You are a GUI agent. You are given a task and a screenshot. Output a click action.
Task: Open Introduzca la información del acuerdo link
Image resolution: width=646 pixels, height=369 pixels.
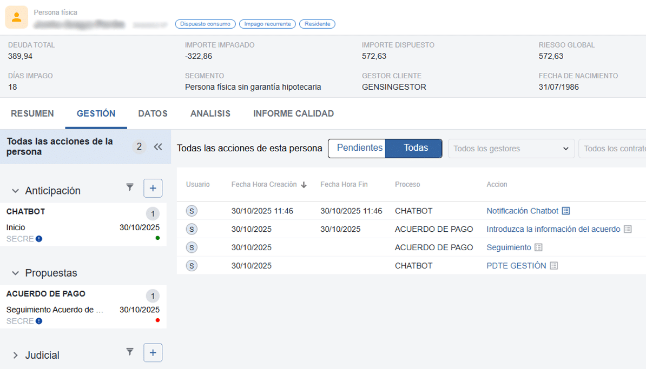pos(553,229)
